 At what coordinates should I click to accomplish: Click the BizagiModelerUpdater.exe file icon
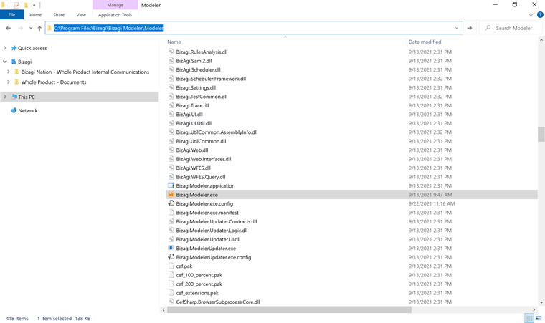(171, 248)
